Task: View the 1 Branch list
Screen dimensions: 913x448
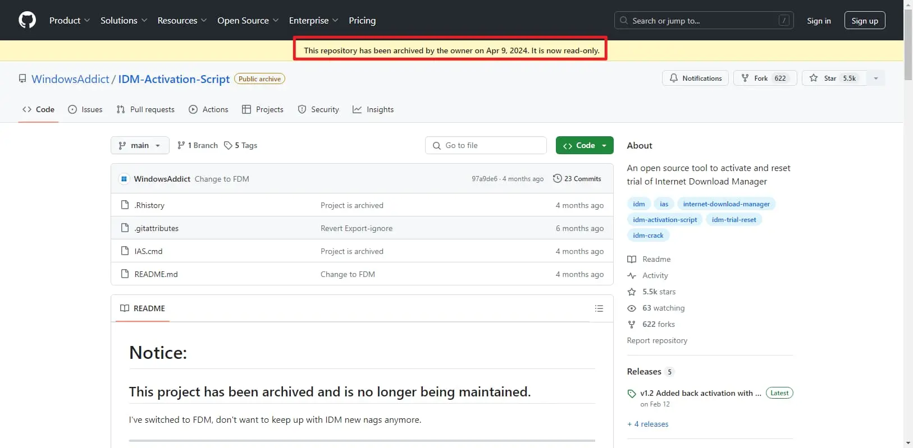Action: pos(198,145)
